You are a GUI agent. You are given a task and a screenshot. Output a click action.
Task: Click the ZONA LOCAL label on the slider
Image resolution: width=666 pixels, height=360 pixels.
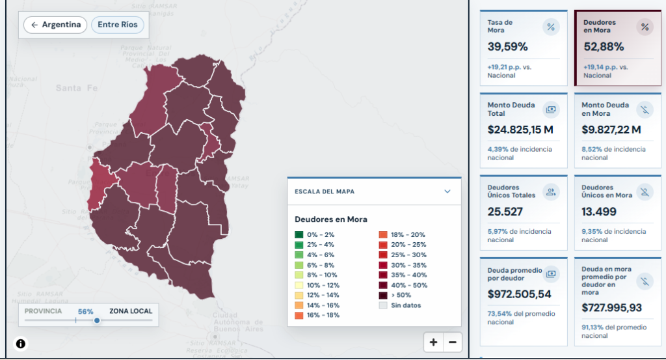point(131,311)
